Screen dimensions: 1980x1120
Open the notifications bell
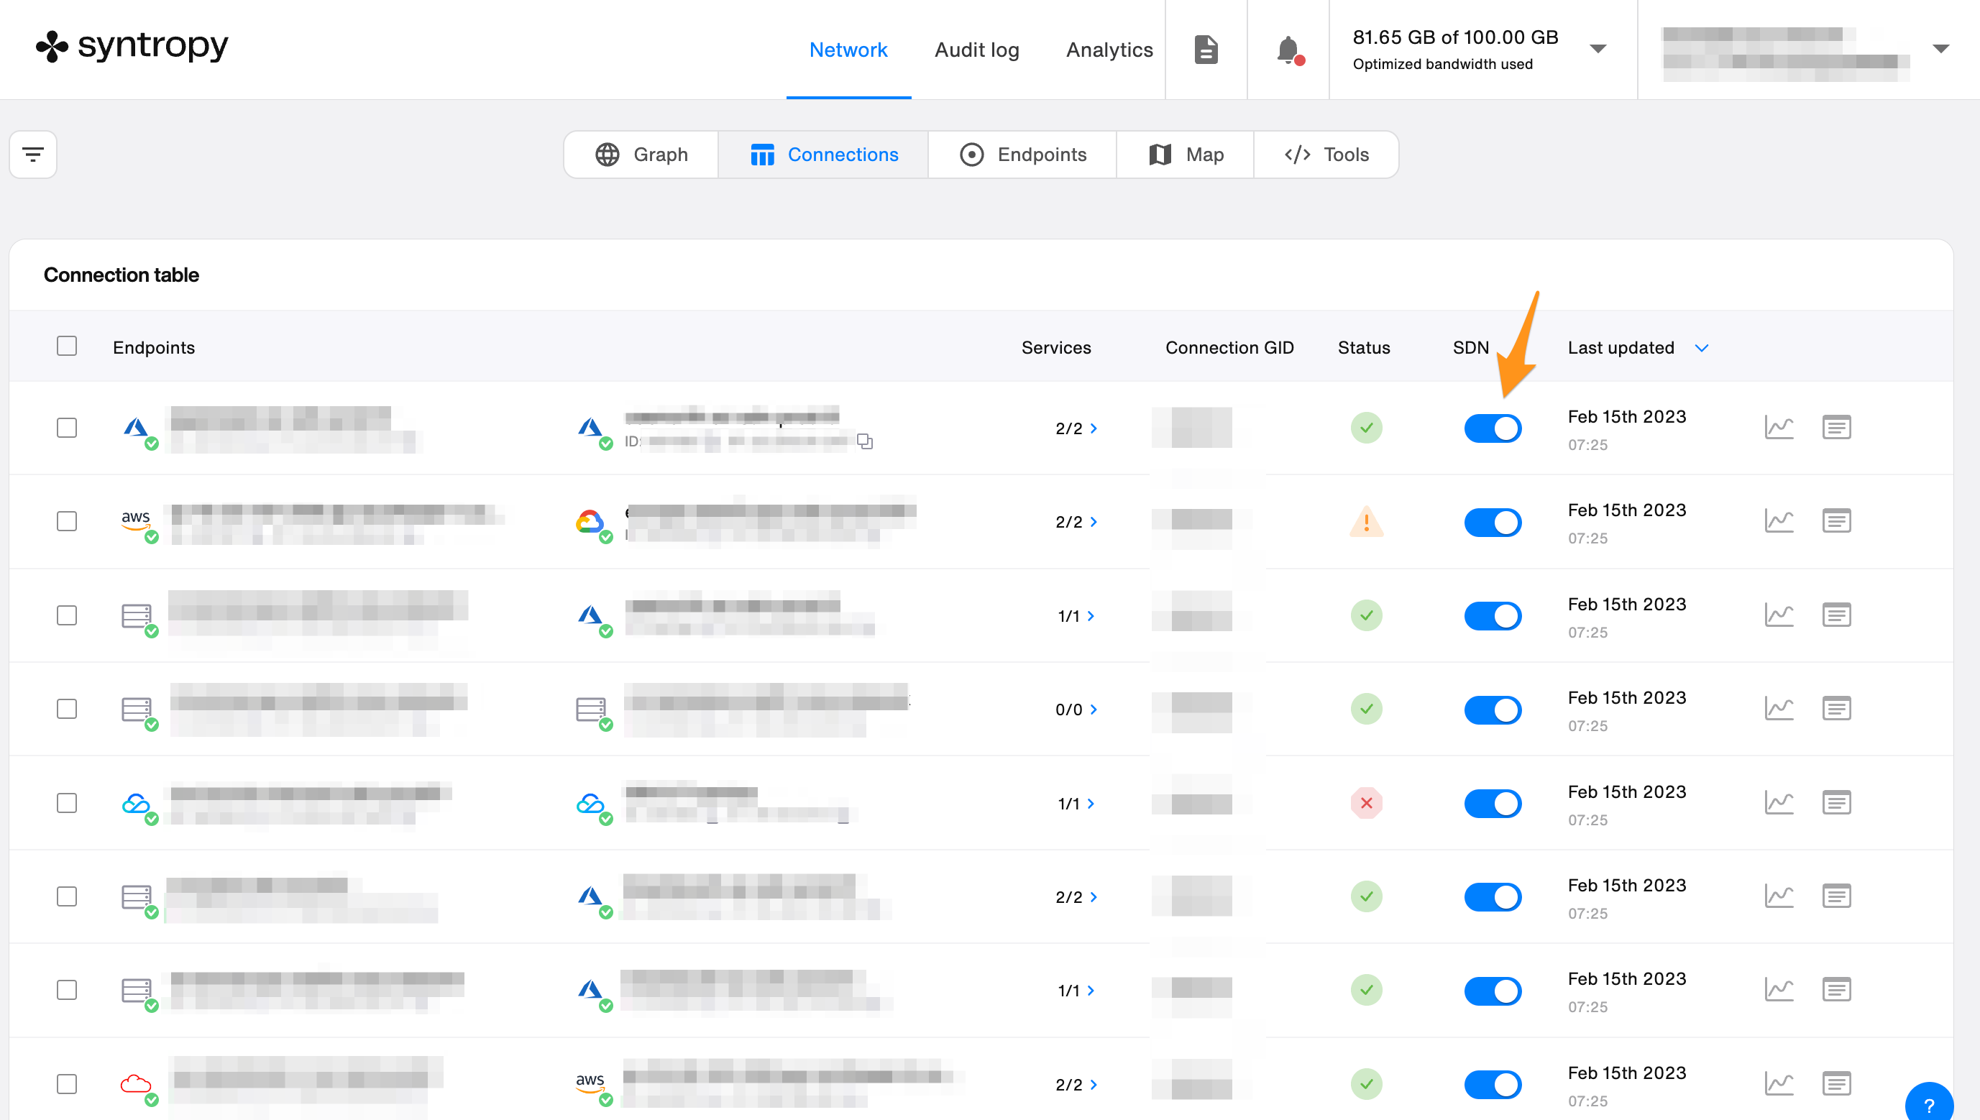1288,50
